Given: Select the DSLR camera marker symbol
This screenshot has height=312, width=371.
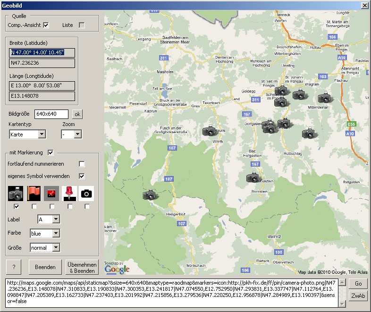Looking at the screenshot, I should 16,194.
